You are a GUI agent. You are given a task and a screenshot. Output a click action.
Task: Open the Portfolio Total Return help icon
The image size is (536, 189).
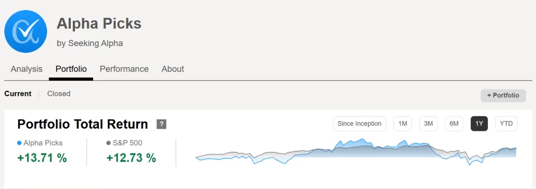pyautogui.click(x=161, y=124)
